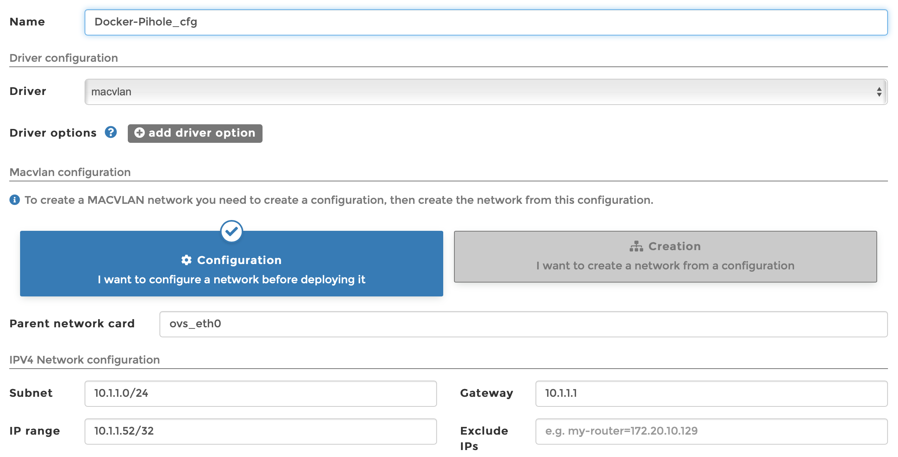Click the gear icon next to Configuration
The image size is (898, 457).
pyautogui.click(x=186, y=260)
